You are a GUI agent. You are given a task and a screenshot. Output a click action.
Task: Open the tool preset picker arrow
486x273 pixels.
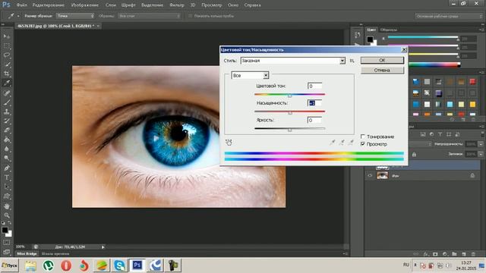tap(18, 16)
